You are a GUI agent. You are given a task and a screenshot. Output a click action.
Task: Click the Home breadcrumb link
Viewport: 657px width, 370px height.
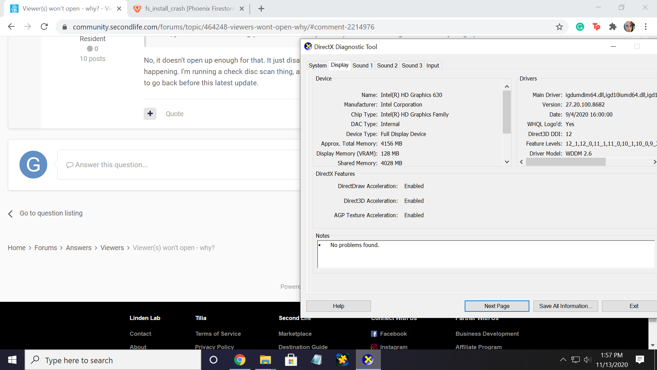coord(17,248)
